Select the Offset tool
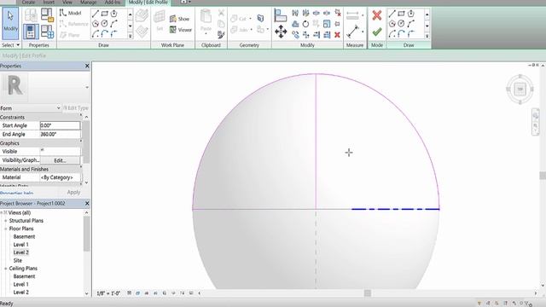 click(295, 24)
